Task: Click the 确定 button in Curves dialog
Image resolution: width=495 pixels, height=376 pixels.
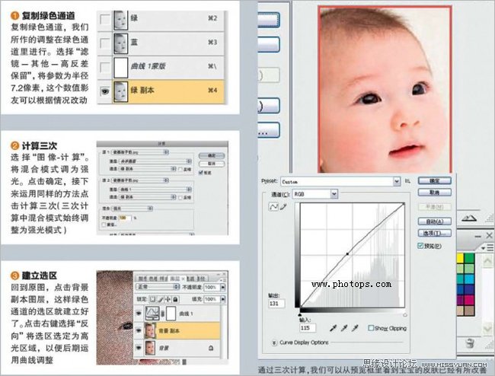Action: click(x=434, y=180)
